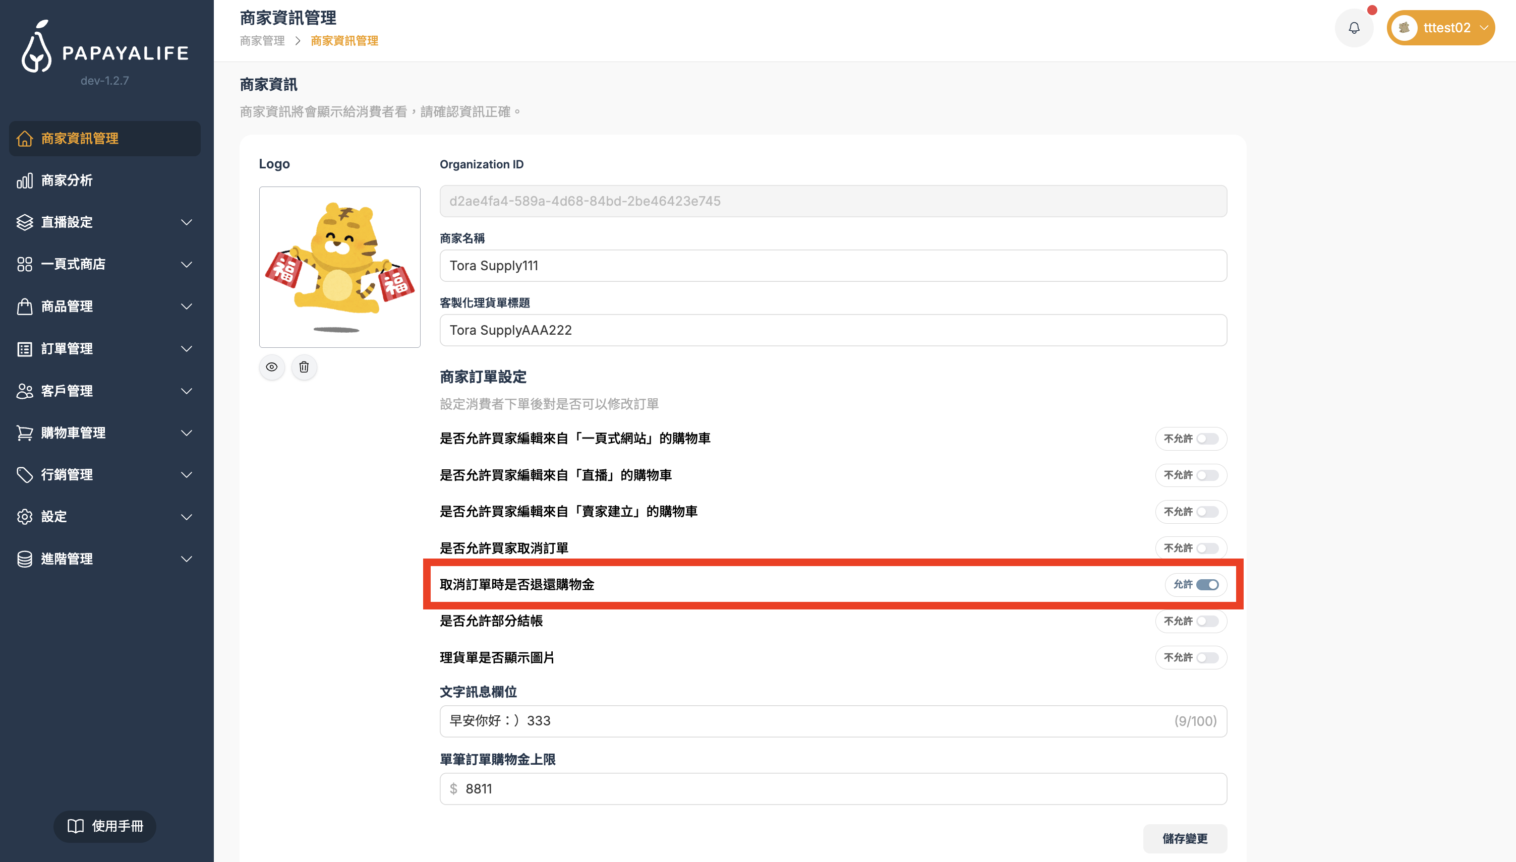
Task: Expand the 直播設定 sidebar chevron
Action: tap(187, 223)
